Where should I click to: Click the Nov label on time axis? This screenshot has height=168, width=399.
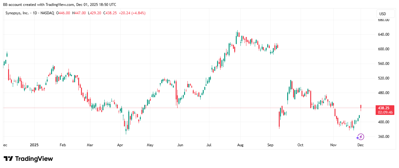333,145
